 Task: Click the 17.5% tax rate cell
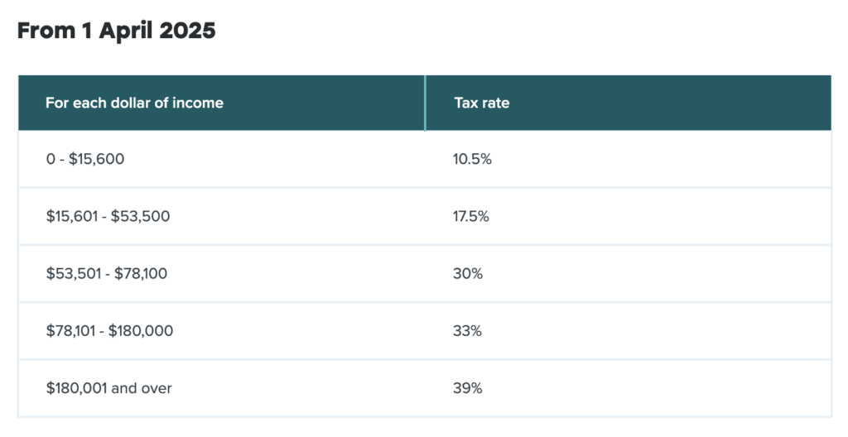[472, 216]
